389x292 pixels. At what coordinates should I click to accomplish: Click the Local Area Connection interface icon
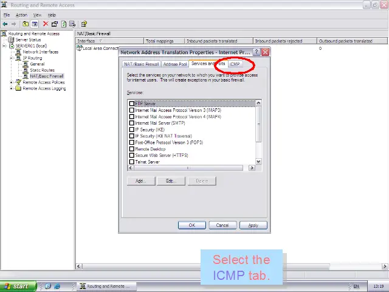pyautogui.click(x=80, y=48)
